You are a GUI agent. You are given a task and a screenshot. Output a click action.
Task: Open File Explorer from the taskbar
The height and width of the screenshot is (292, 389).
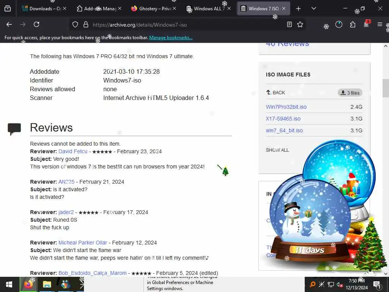pyautogui.click(x=47, y=284)
